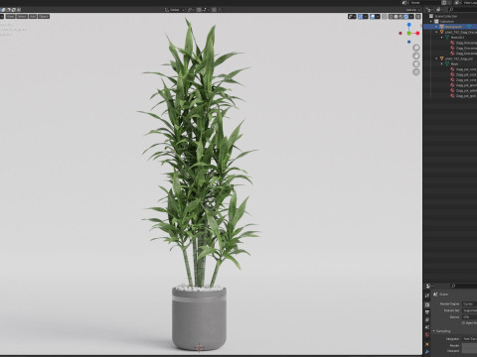The image size is (477, 357).
Task: Click the negative X axis gizmo dot
Action: [400, 33]
